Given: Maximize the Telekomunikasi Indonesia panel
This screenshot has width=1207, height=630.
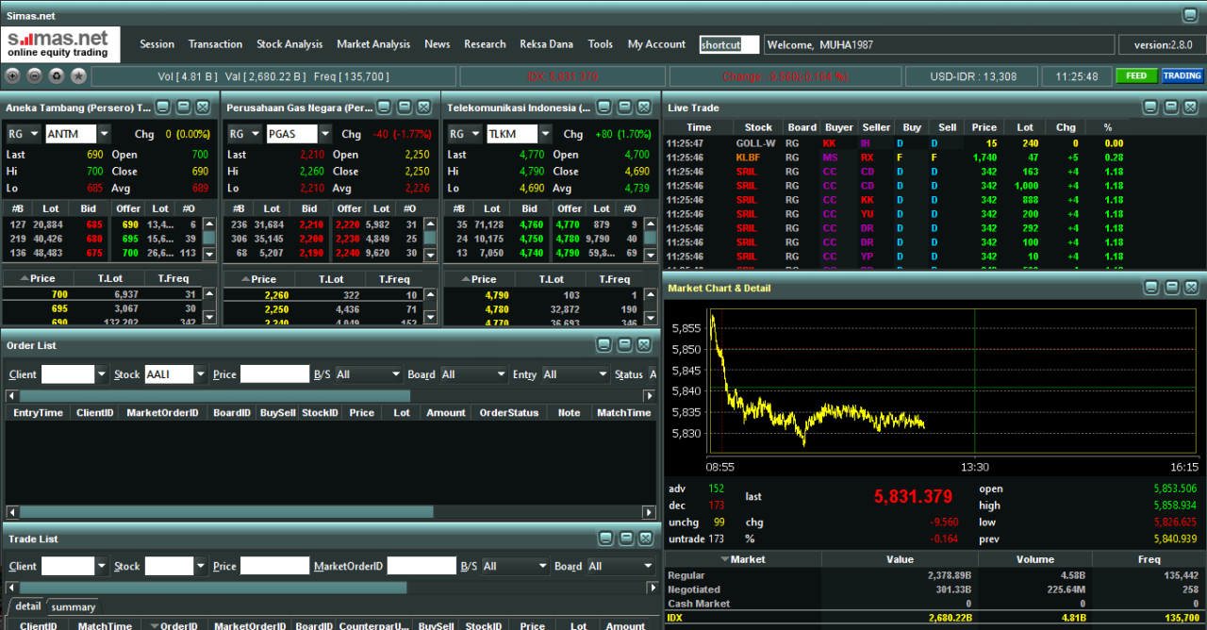Looking at the screenshot, I should click(624, 108).
